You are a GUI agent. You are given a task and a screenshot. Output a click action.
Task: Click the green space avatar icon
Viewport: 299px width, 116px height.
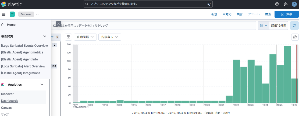(12, 14)
